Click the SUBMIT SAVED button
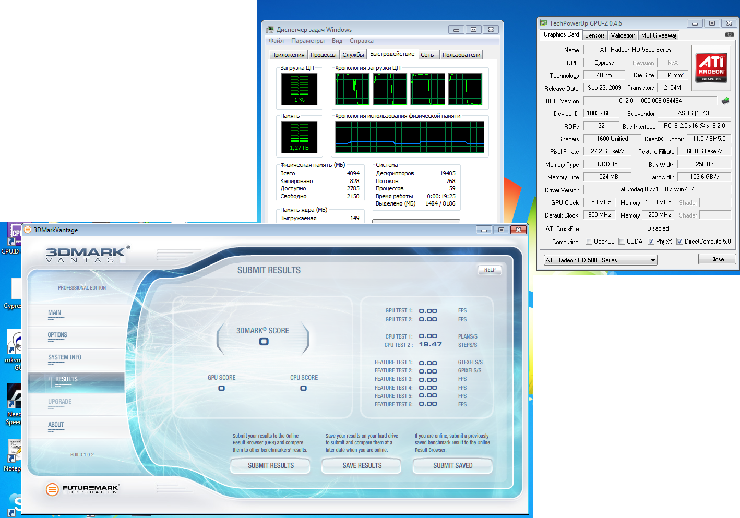740x518 pixels. click(x=452, y=465)
